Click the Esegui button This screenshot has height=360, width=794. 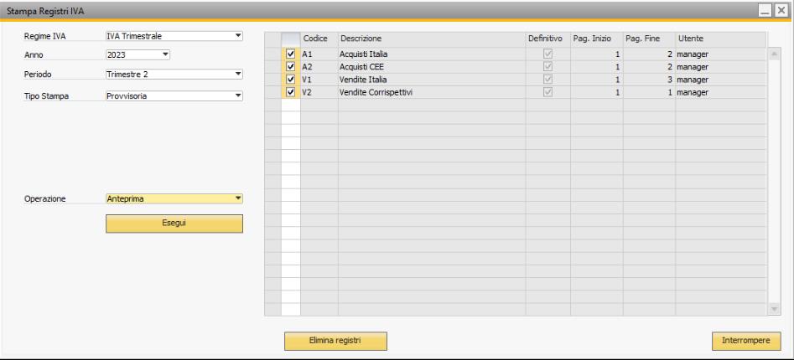pyautogui.click(x=174, y=224)
